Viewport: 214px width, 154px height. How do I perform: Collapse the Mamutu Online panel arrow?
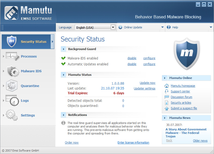pos(165,78)
